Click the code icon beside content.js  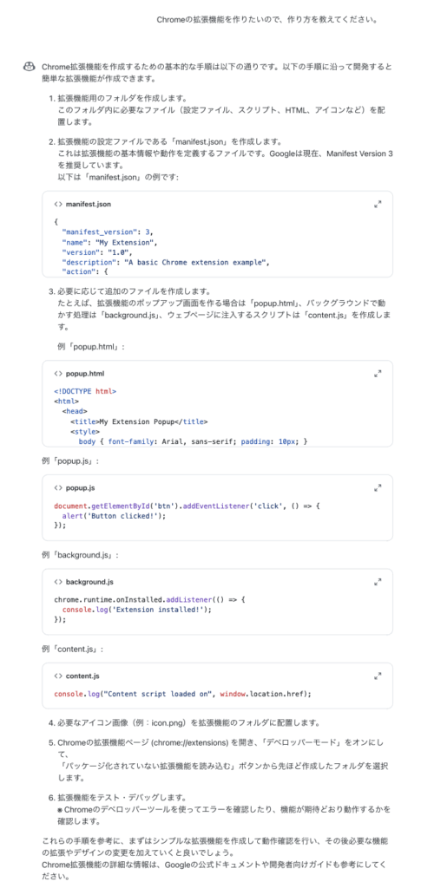click(58, 676)
